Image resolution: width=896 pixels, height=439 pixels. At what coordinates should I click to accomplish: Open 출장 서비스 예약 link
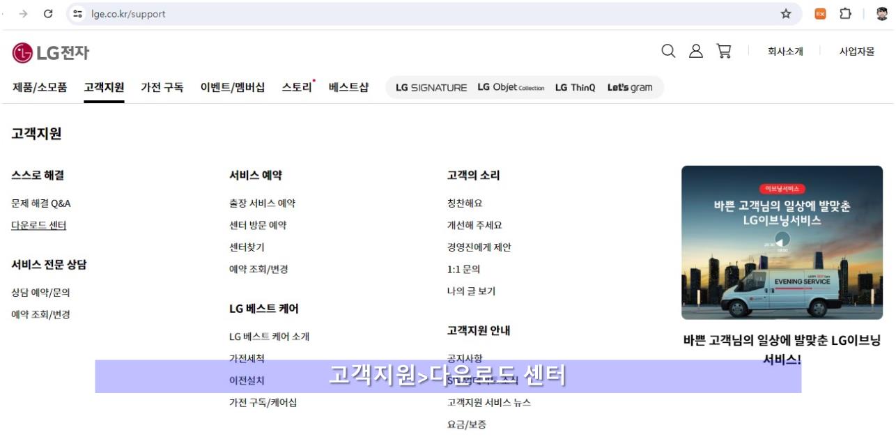[x=262, y=203]
